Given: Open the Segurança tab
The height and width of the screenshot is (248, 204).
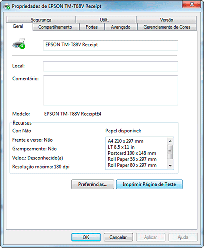Looking at the screenshot, I should [41, 20].
